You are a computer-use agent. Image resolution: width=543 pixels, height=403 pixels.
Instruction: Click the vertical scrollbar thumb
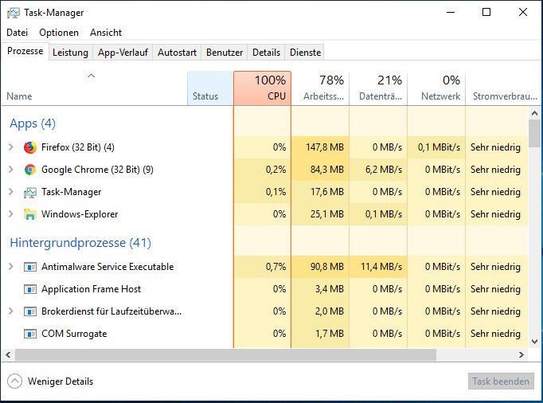pos(534,134)
